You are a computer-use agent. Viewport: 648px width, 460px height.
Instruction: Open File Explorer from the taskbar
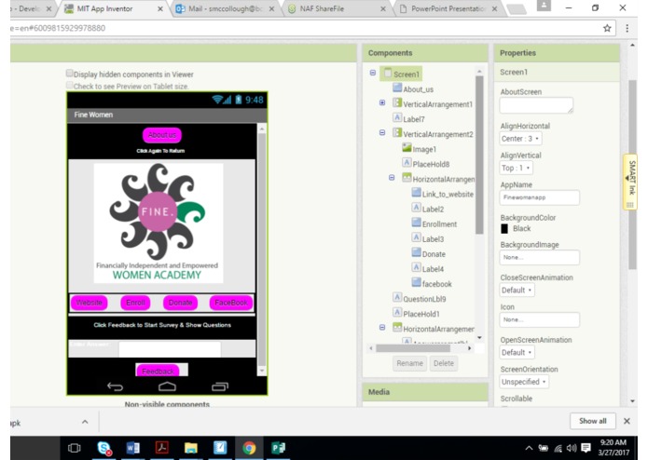(191, 448)
